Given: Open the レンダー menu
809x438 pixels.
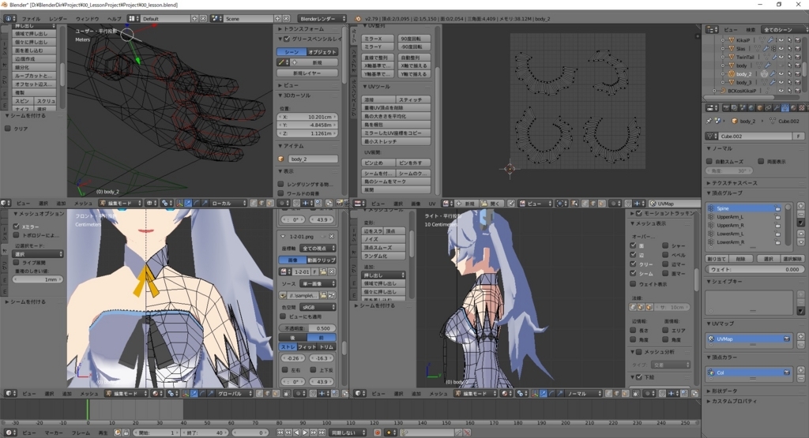Looking at the screenshot, I should (58, 19).
